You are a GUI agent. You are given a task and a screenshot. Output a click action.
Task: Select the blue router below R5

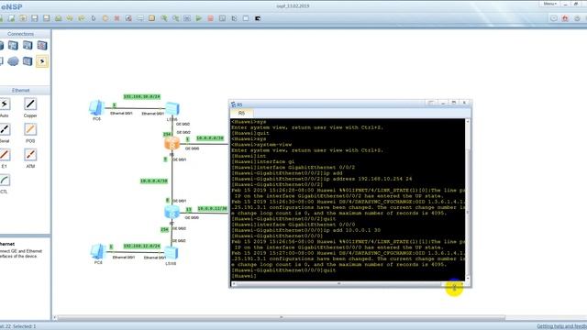[172, 213]
